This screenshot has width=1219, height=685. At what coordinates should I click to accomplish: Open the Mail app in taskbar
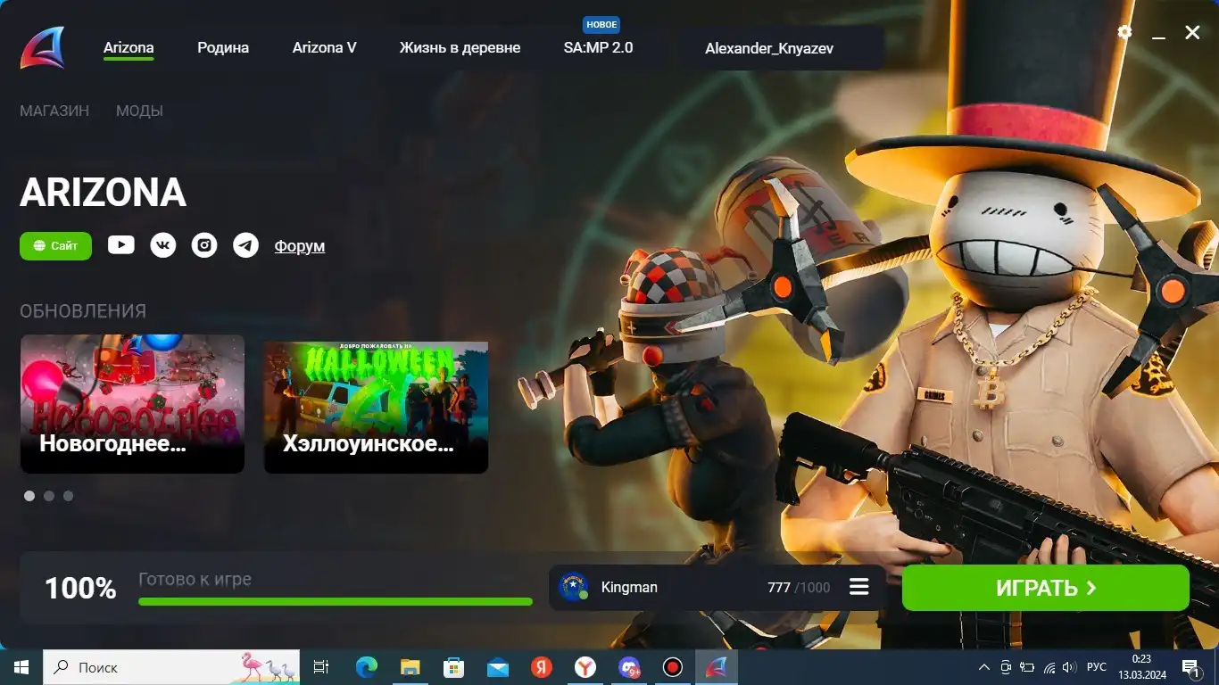pyautogui.click(x=497, y=667)
